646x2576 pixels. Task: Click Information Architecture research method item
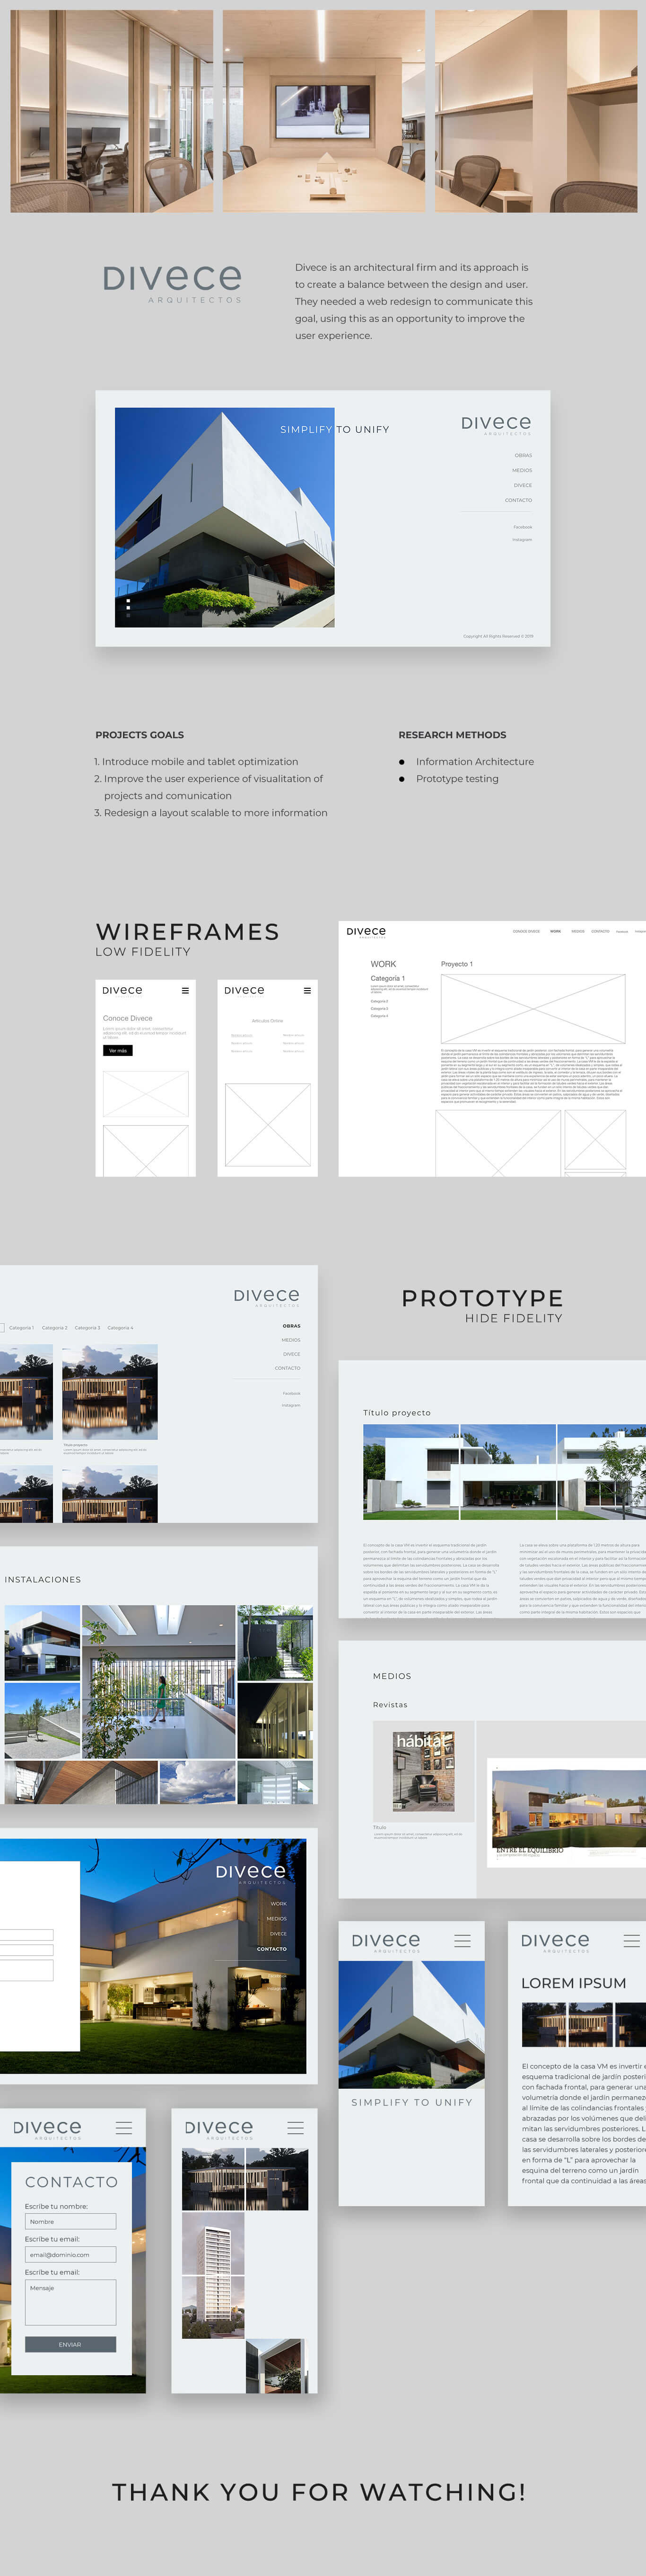[x=474, y=761]
